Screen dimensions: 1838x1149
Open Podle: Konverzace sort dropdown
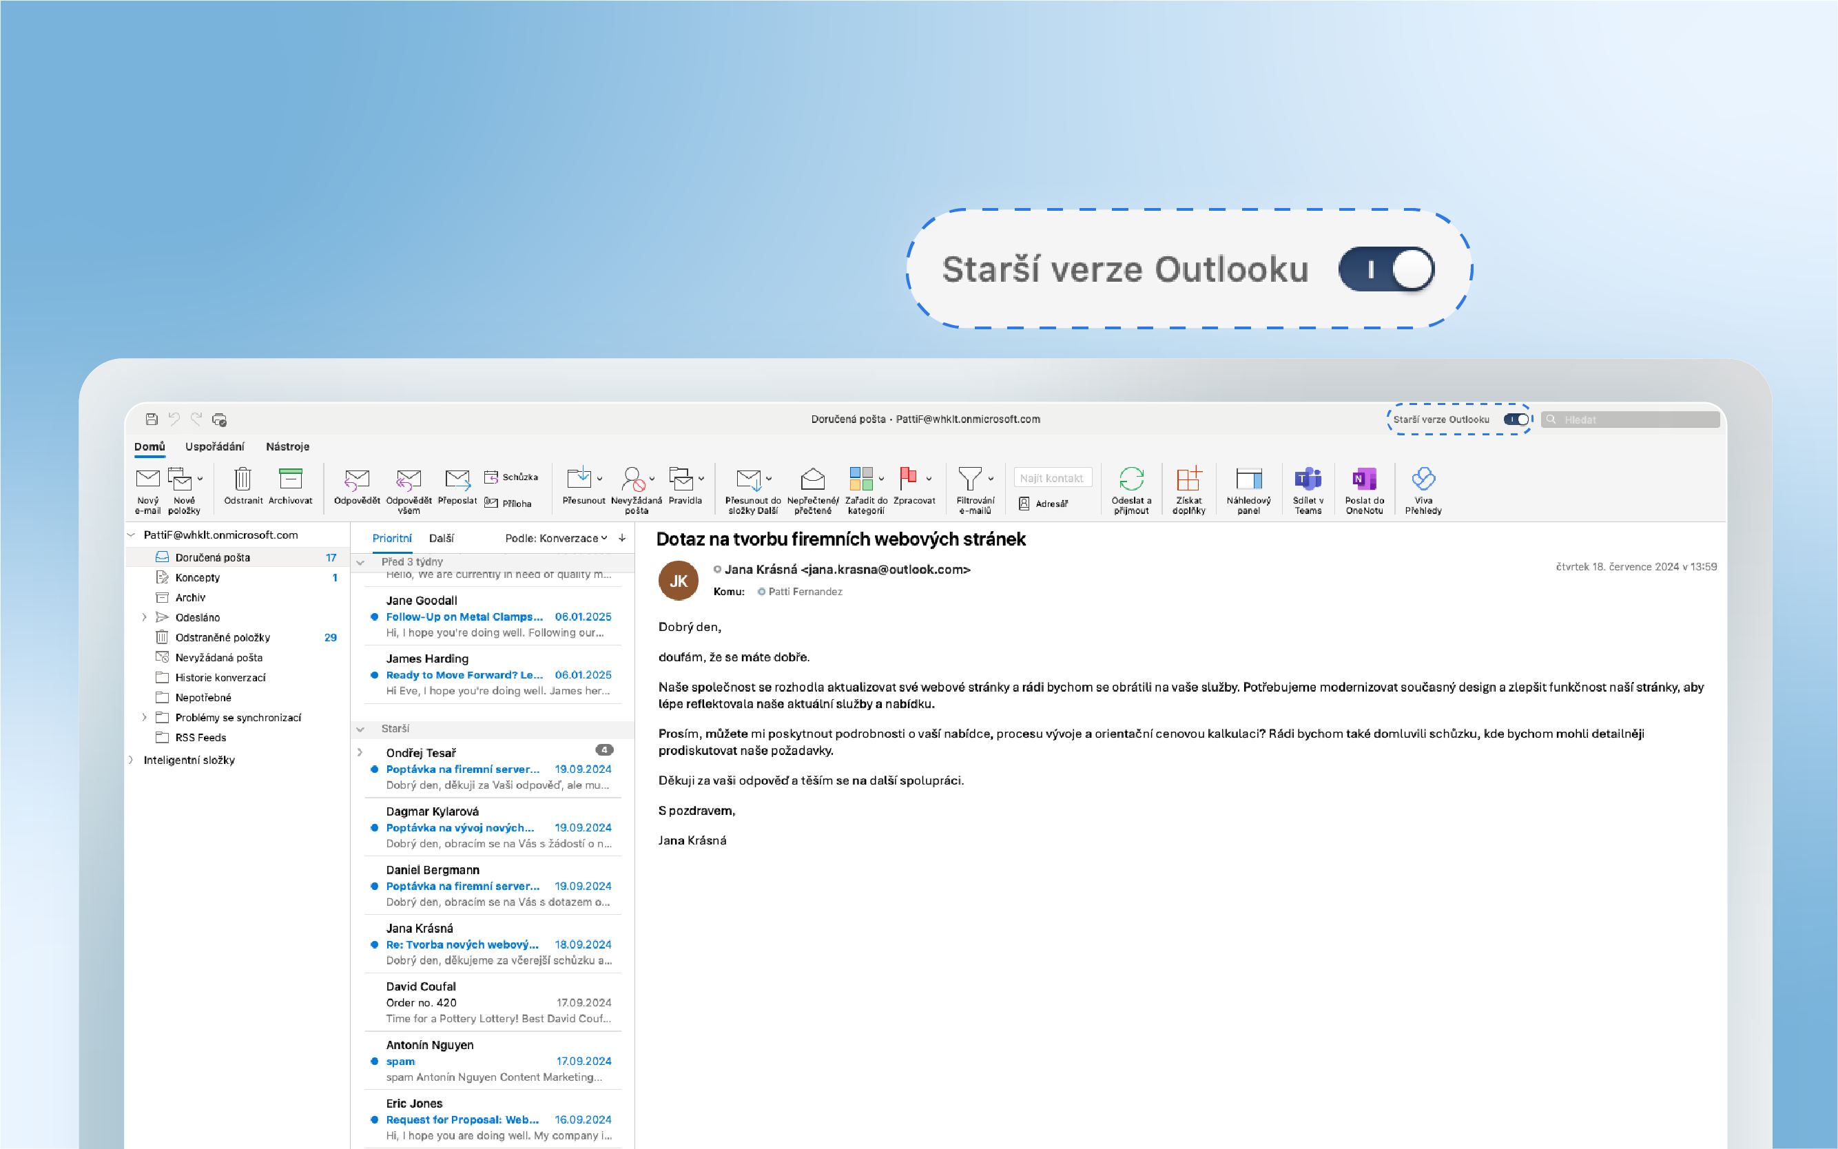pyautogui.click(x=556, y=538)
